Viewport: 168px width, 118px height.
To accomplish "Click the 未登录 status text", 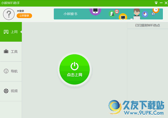I will 21,11.
